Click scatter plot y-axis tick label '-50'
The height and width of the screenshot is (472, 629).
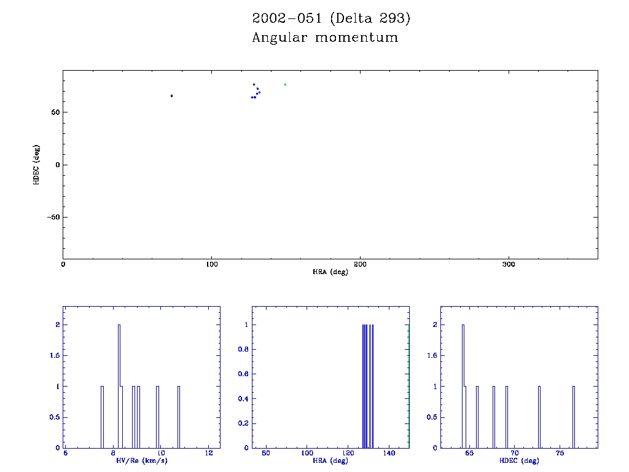coord(53,217)
